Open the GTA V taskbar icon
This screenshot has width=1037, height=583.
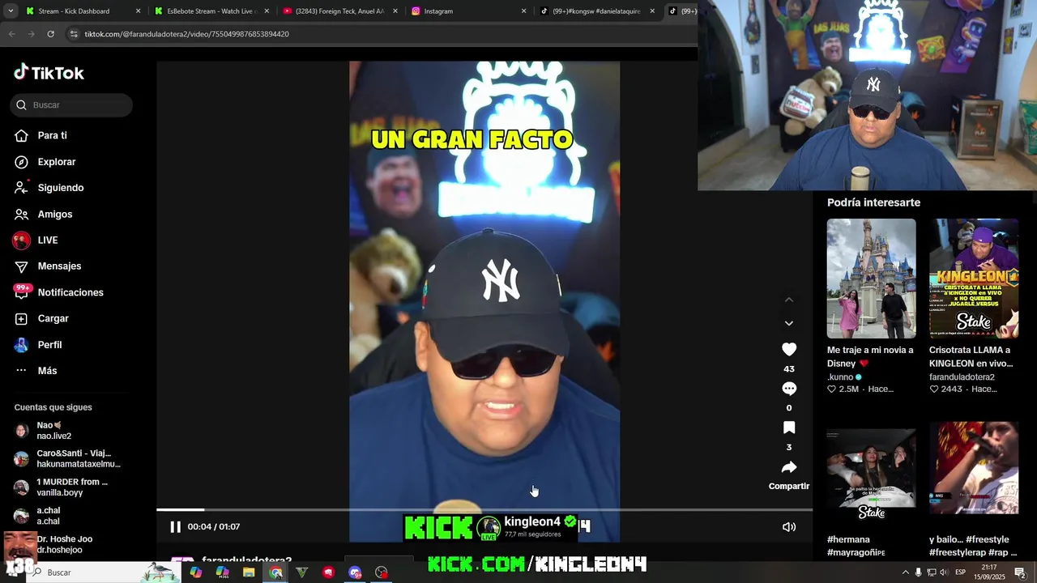302,572
